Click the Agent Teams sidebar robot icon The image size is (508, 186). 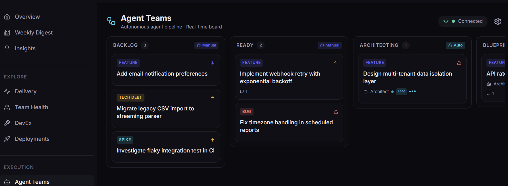[x=7, y=182]
